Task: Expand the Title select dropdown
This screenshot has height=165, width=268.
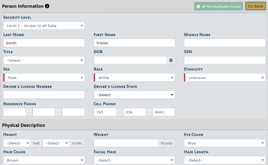Action: pos(44,60)
